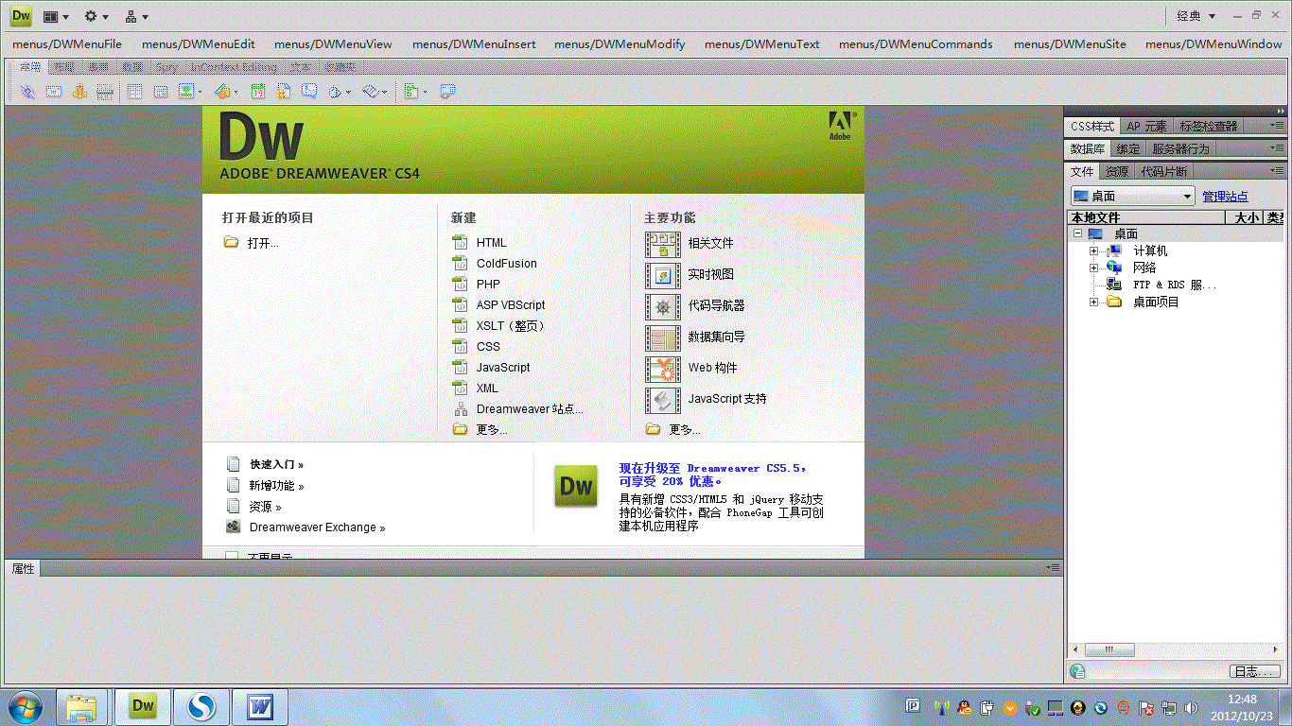Insert a Named Anchor from the toolbar
Screen dimensions: 1292x726
point(79,92)
